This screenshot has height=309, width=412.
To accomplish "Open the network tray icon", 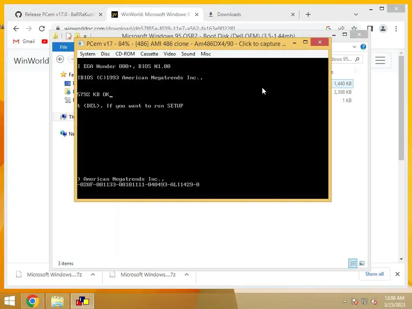I will tap(365, 301).
